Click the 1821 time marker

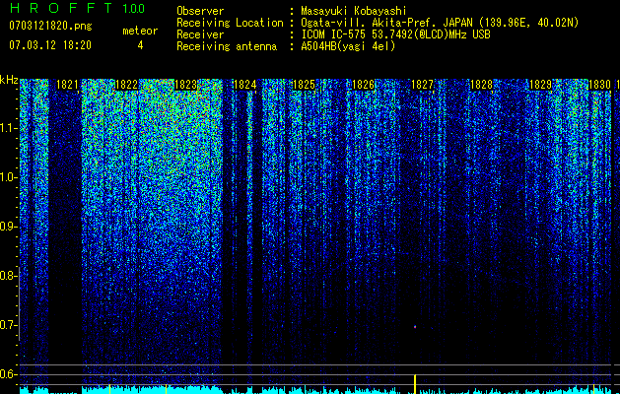pos(67,85)
